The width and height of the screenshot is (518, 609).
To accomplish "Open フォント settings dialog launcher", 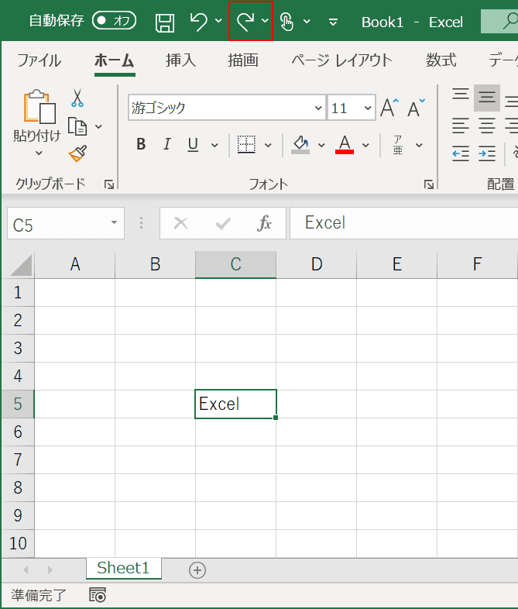I will [x=429, y=184].
